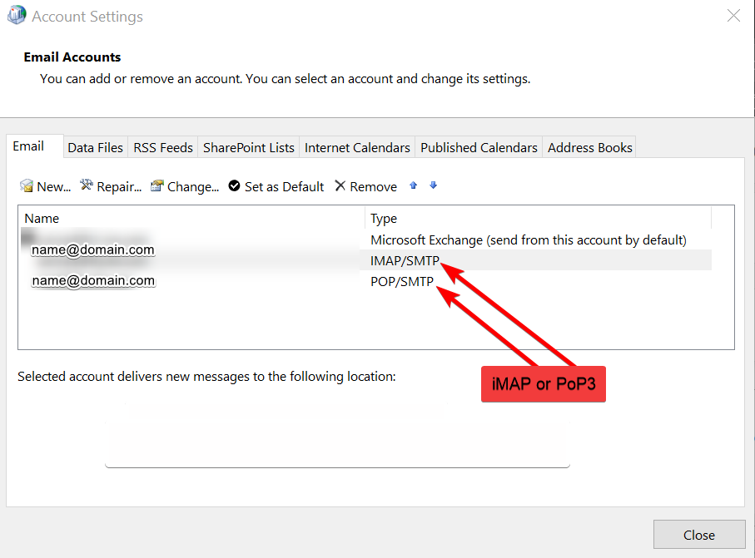Click the Set as Default label
The width and height of the screenshot is (755, 558).
coord(284,186)
